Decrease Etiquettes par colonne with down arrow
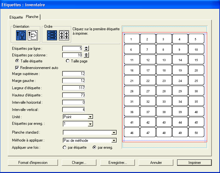Image resolution: width=220 pixels, height=173 pixels. (87, 56)
